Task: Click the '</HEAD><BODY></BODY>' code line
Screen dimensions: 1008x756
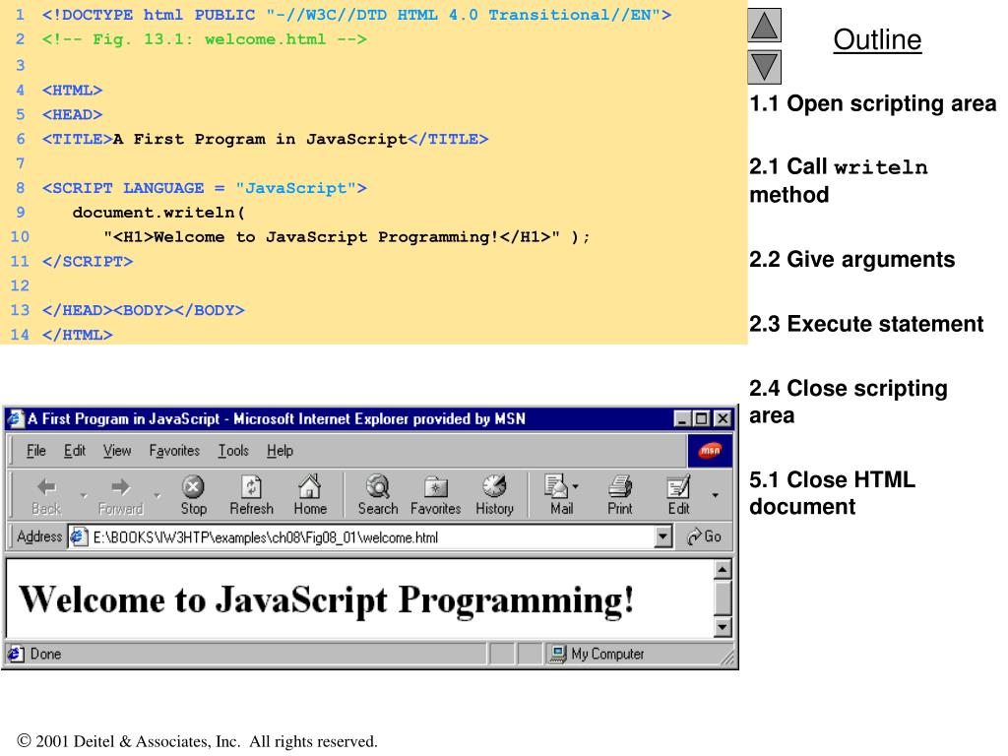Action: coord(144,310)
